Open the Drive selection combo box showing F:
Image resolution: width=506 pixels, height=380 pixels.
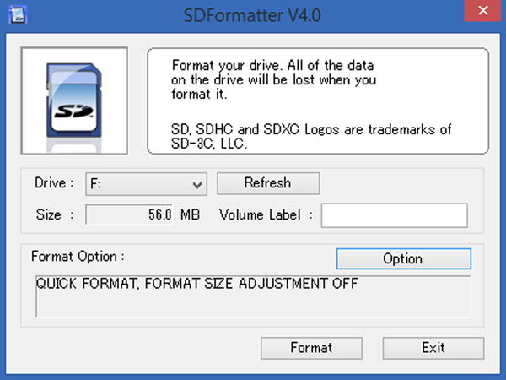pyautogui.click(x=146, y=184)
